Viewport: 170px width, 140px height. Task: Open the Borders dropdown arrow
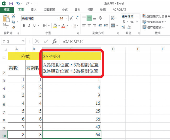(49, 26)
